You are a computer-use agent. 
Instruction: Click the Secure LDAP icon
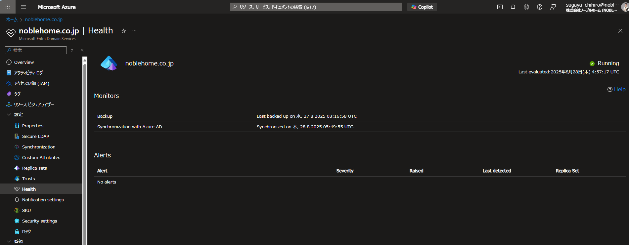(17, 136)
